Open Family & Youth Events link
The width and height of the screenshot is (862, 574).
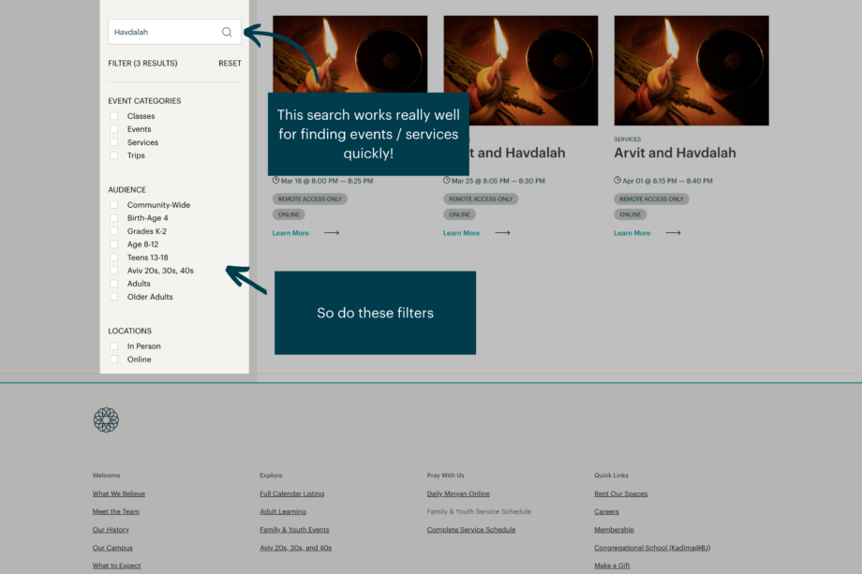point(294,529)
